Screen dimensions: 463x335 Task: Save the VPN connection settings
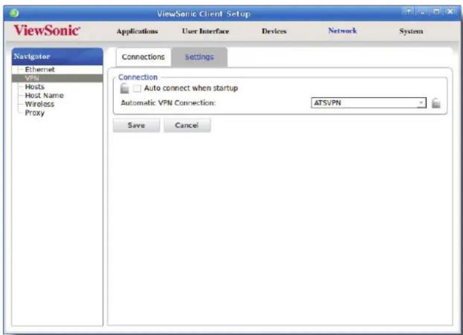click(137, 125)
